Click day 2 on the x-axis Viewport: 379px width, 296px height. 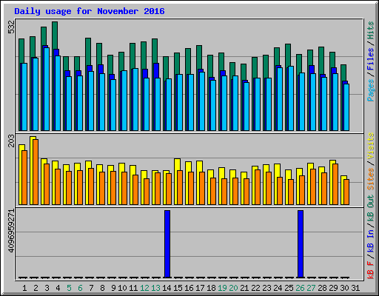(36, 288)
